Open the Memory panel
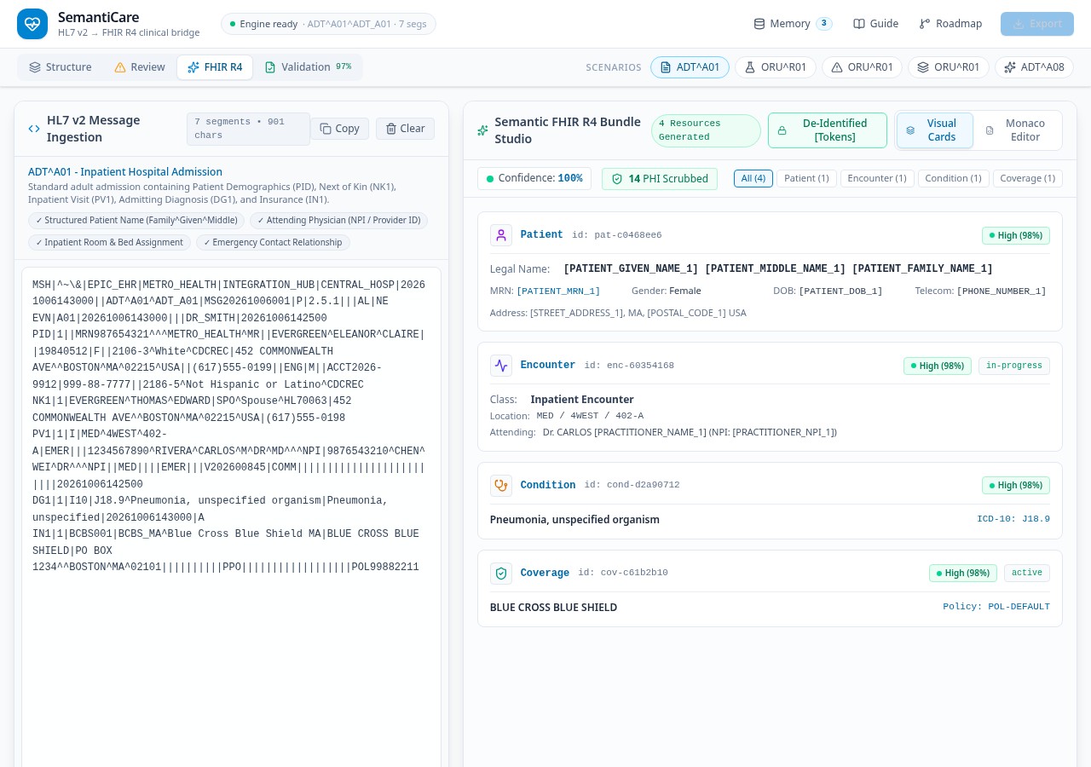Screen dimensions: 1091x767 click(793, 24)
